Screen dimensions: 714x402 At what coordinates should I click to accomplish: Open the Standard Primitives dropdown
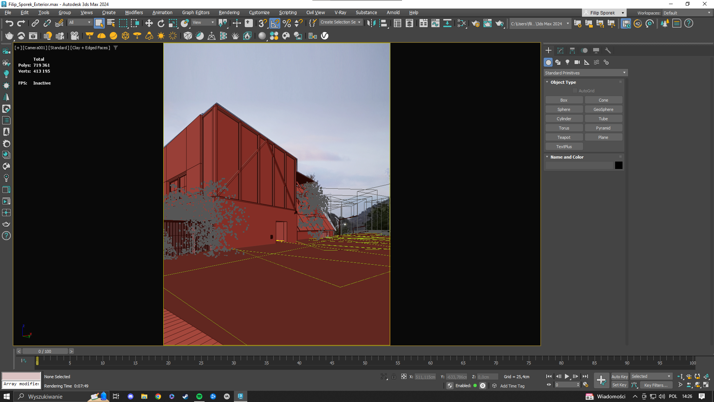click(x=585, y=73)
